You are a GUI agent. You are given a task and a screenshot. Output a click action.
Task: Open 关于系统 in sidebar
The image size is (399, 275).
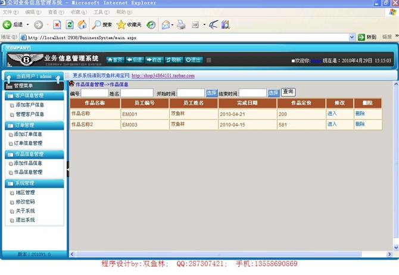[25, 211]
